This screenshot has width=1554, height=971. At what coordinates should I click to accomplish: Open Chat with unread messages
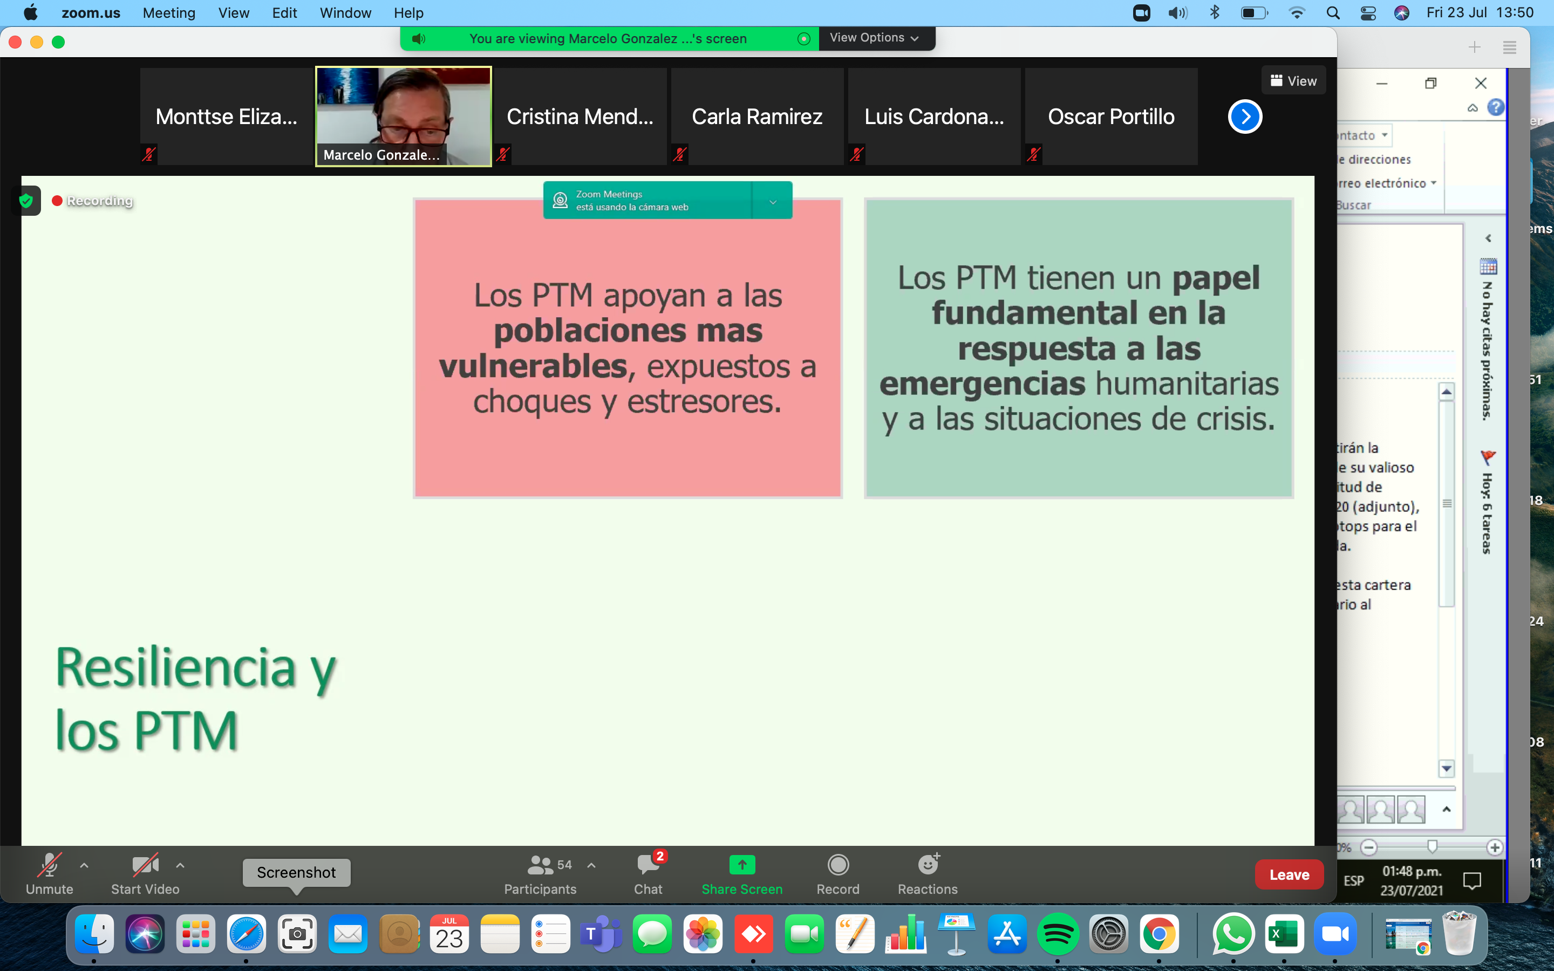648,865
